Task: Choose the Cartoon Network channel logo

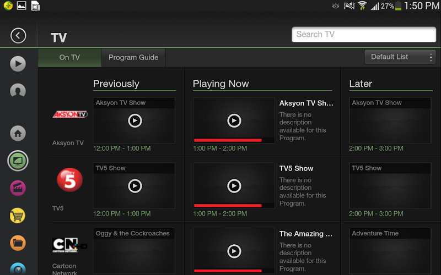Action: pyautogui.click(x=69, y=244)
